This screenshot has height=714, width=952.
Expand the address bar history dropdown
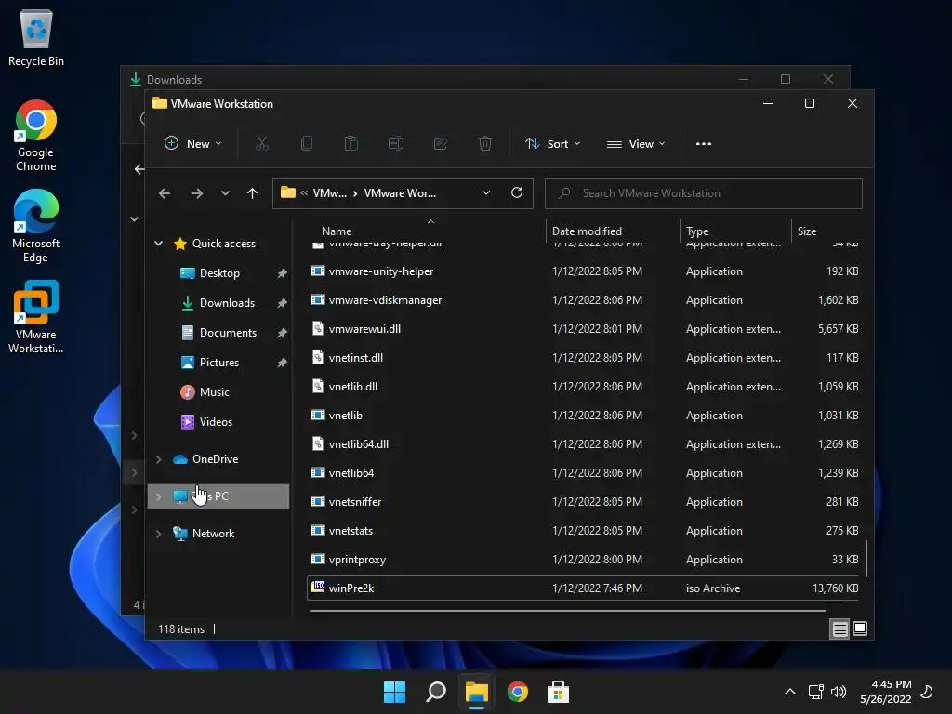(485, 193)
